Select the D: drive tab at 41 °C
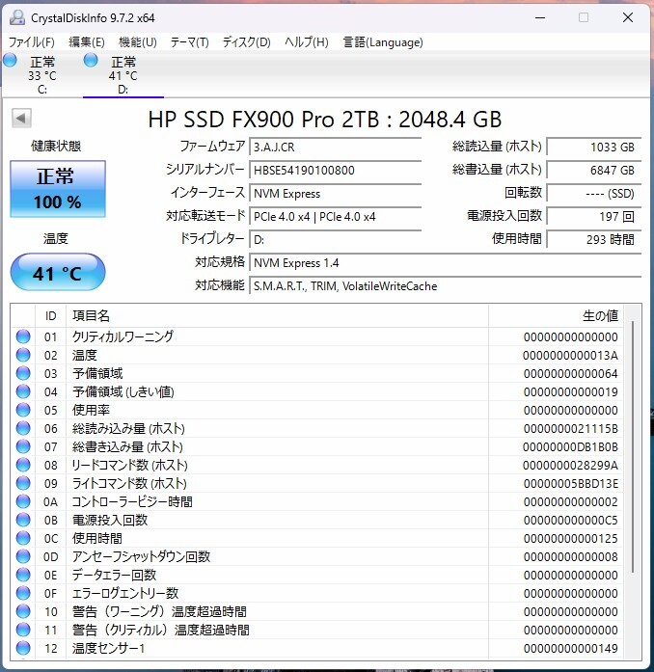The width and height of the screenshot is (654, 672). (123, 74)
